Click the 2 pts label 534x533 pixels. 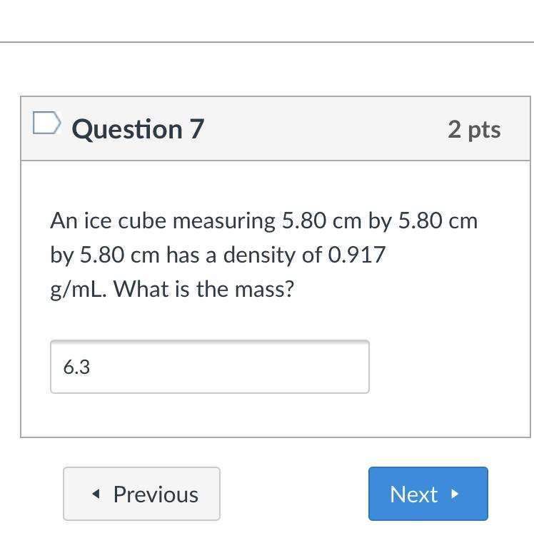tap(474, 129)
